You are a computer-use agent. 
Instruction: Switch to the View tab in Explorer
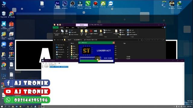point(73,27)
